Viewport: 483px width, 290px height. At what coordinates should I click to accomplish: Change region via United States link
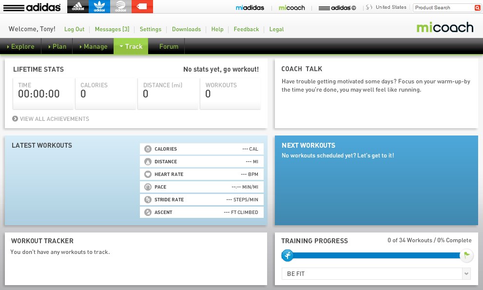pyautogui.click(x=391, y=7)
